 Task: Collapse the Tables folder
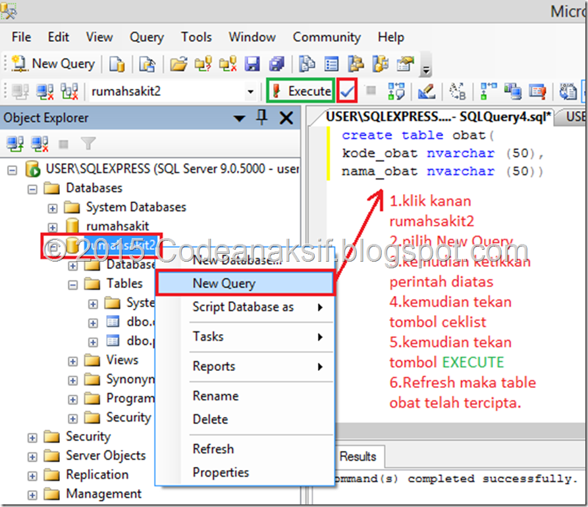pyautogui.click(x=72, y=285)
